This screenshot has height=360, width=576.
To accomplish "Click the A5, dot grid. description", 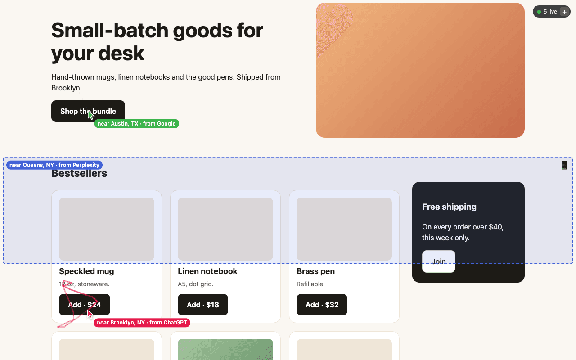I will [196, 284].
